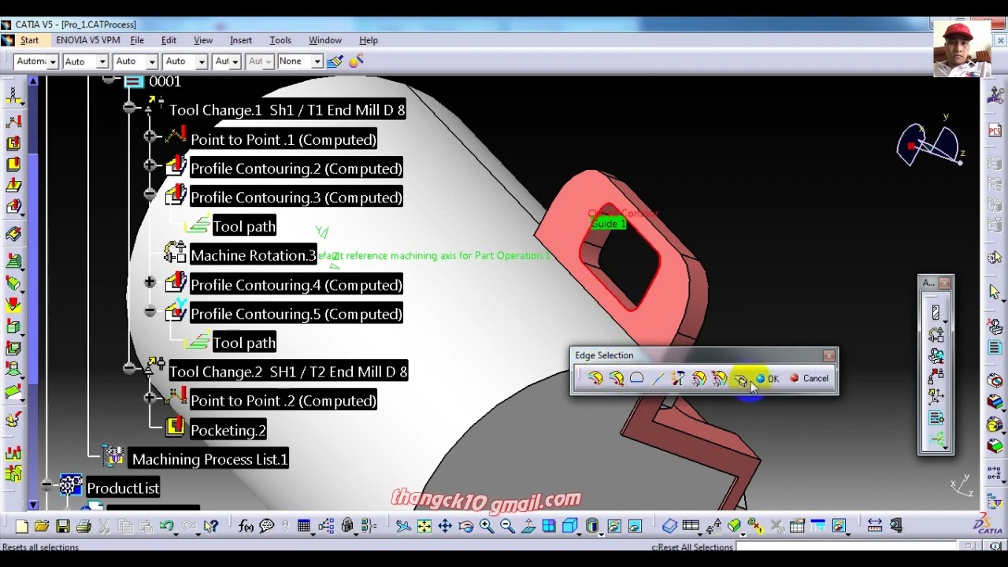Screen dimensions: 1008x567
Task: Collapse the Tool Change.2 node
Action: (x=130, y=368)
